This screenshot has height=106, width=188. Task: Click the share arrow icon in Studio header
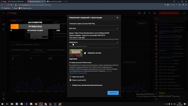click(x=149, y=13)
